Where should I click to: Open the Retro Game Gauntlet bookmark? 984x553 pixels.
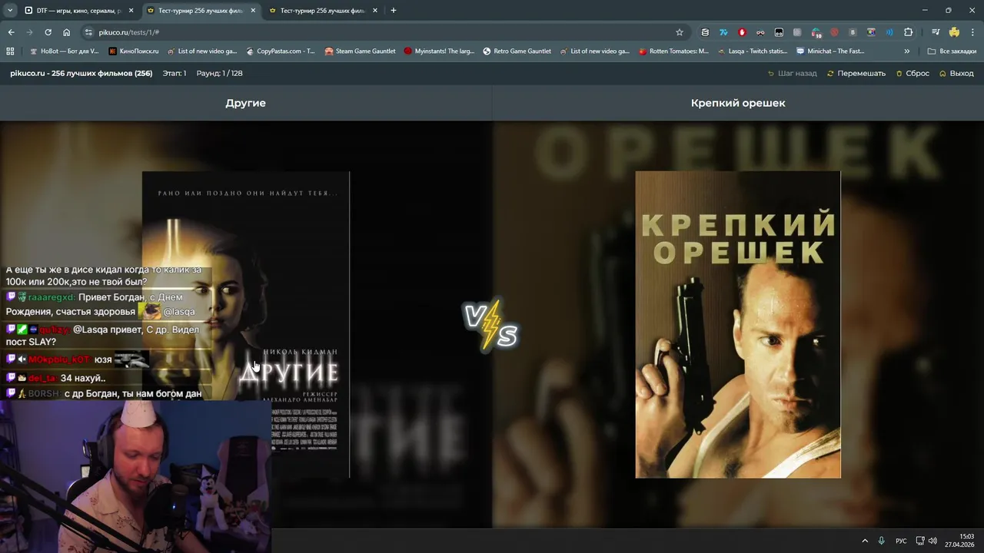point(517,51)
